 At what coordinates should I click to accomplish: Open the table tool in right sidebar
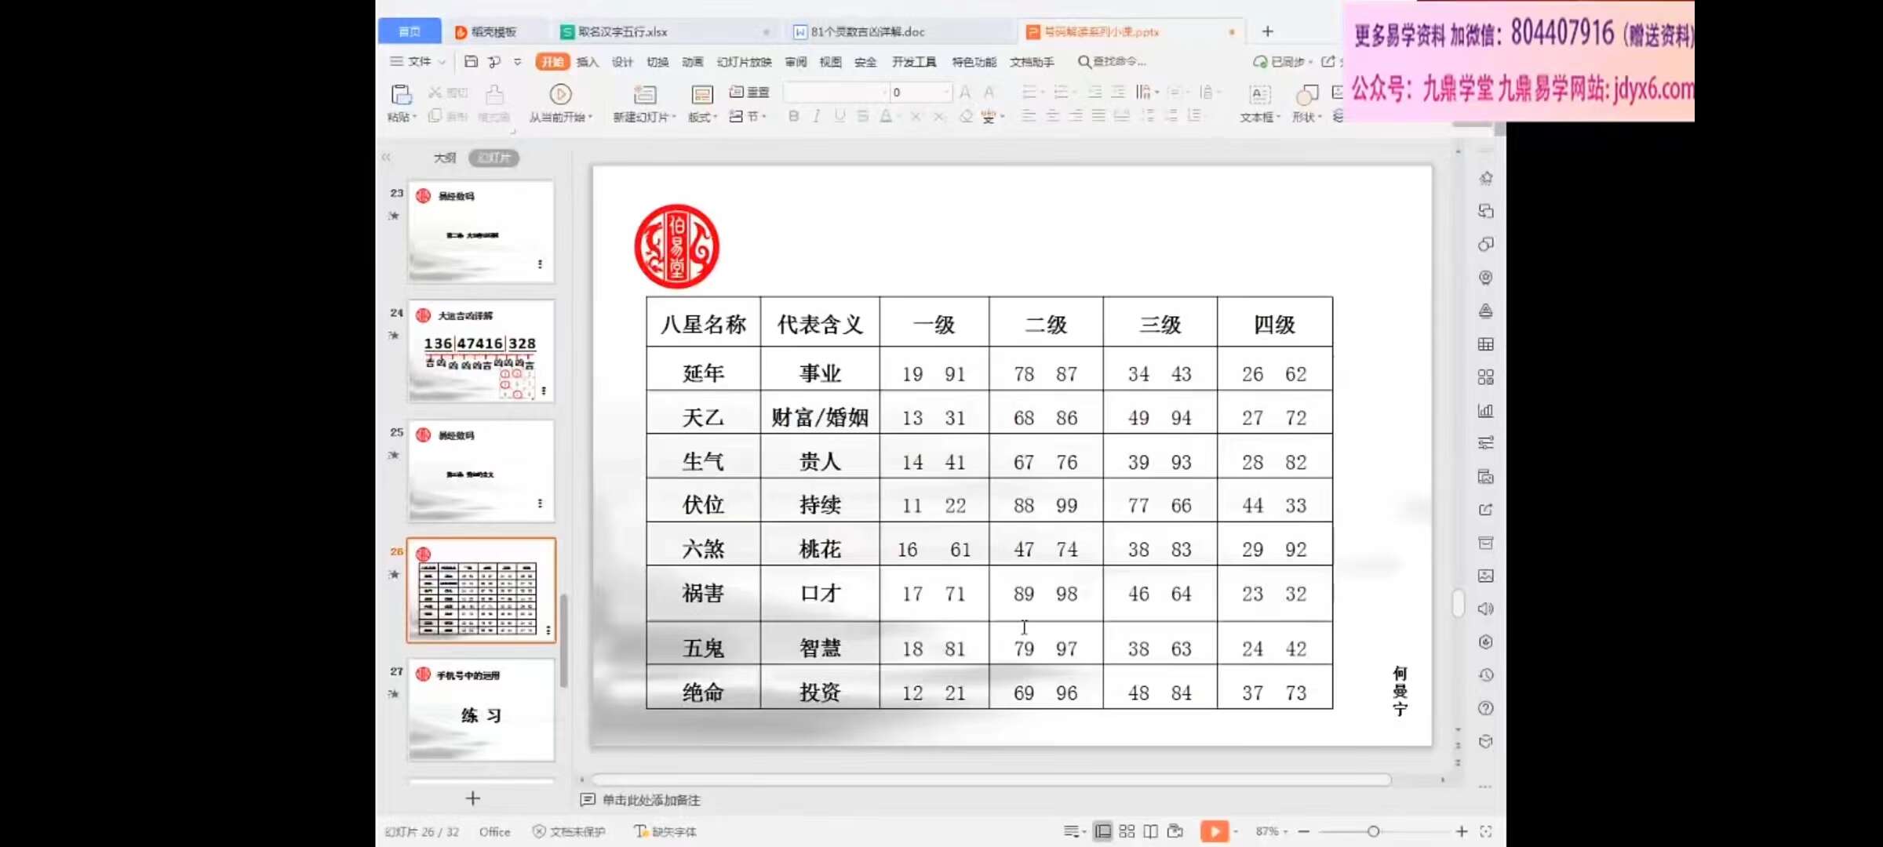click(x=1485, y=344)
